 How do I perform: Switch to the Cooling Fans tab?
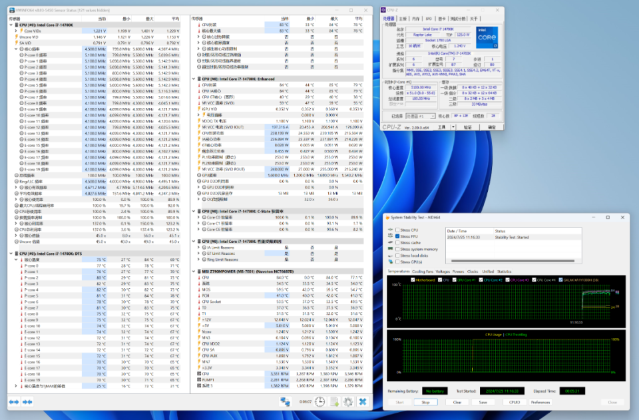tap(423, 272)
